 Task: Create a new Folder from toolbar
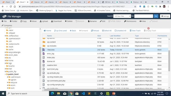[x=13, y=21]
